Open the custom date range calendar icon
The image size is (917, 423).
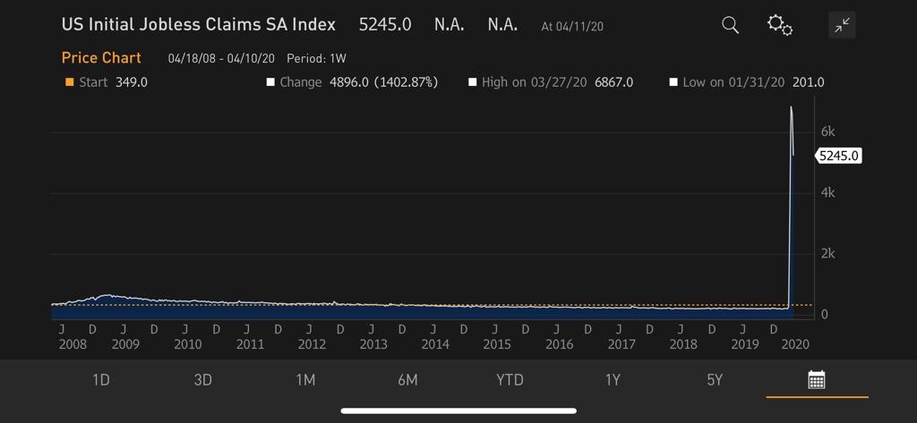pyautogui.click(x=817, y=380)
